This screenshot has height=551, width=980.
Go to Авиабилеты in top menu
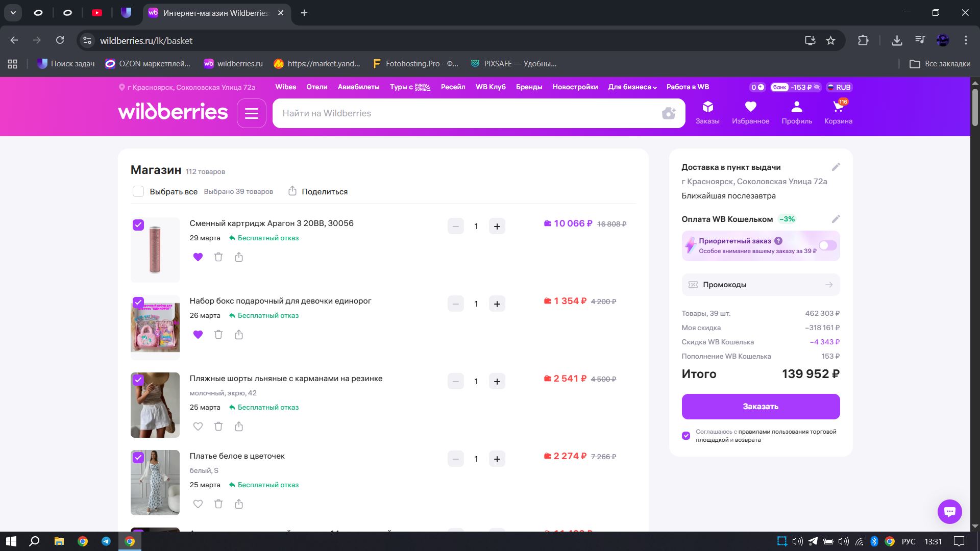(x=358, y=87)
